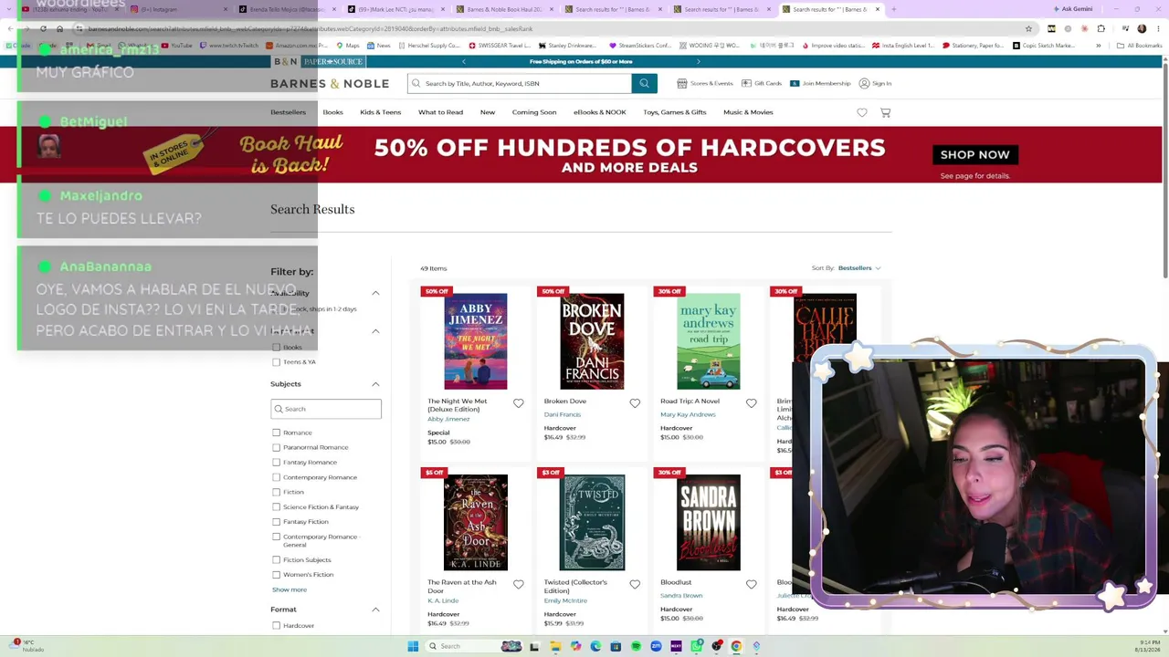Open the Kids & Teens menu
1169x657 pixels.
pyautogui.click(x=381, y=112)
